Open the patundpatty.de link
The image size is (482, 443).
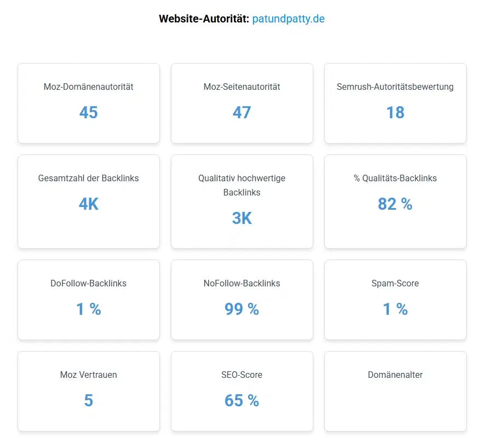tap(288, 19)
